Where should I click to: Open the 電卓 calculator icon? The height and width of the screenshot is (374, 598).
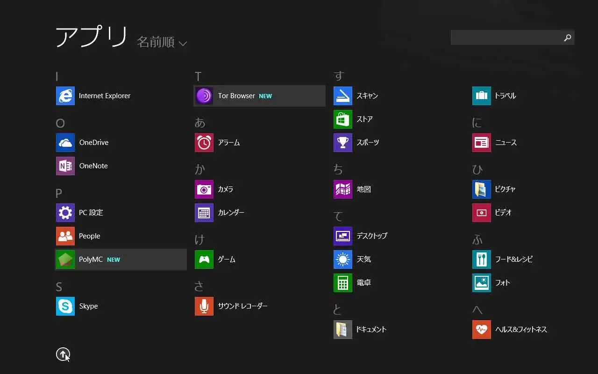(x=343, y=283)
